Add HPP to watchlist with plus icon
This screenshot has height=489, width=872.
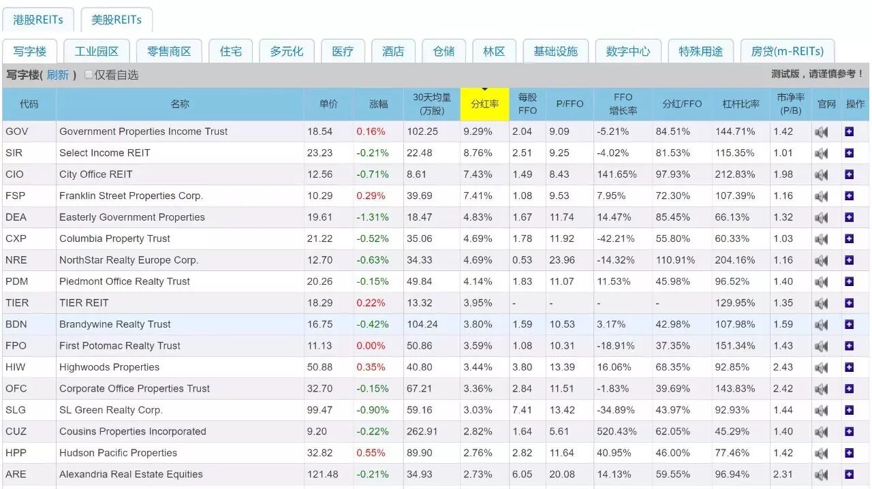click(x=849, y=454)
